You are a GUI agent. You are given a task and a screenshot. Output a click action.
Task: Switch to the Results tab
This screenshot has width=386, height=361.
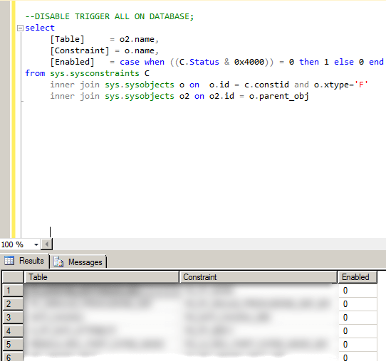(x=25, y=261)
